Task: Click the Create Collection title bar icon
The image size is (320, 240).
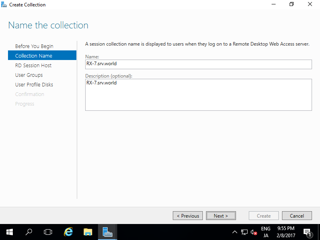Action: pyautogui.click(x=4, y=4)
